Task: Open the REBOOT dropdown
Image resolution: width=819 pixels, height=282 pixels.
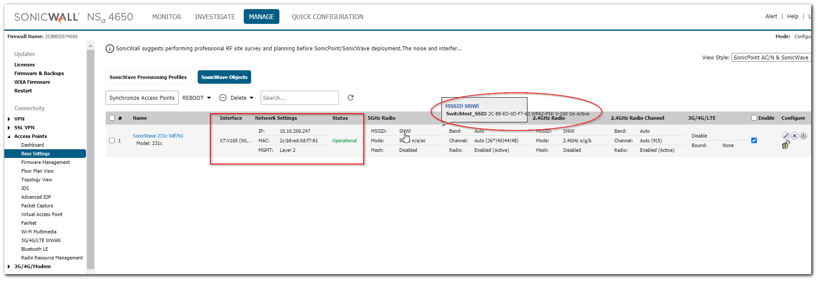Action: click(196, 98)
